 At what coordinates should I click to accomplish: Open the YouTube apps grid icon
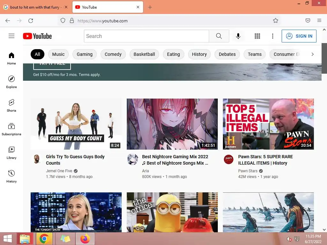[x=257, y=36]
